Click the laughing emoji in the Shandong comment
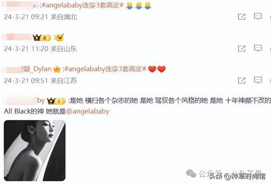 click(60, 38)
